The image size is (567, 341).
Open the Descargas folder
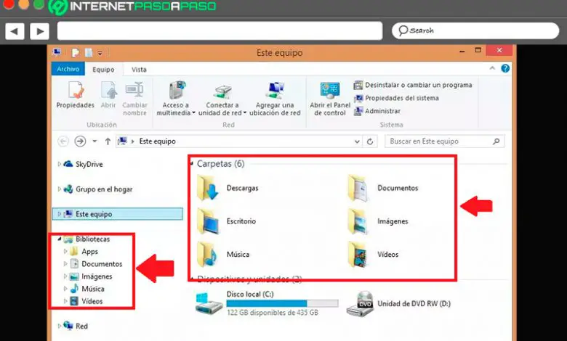coord(228,188)
